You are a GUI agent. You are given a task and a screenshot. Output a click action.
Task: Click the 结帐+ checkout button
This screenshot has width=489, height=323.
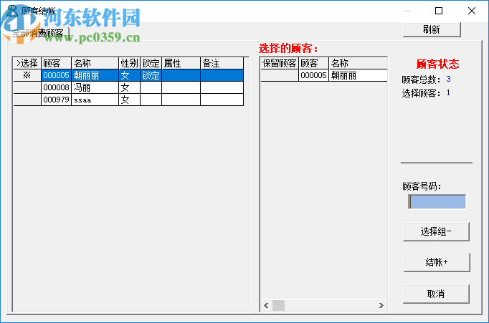437,262
